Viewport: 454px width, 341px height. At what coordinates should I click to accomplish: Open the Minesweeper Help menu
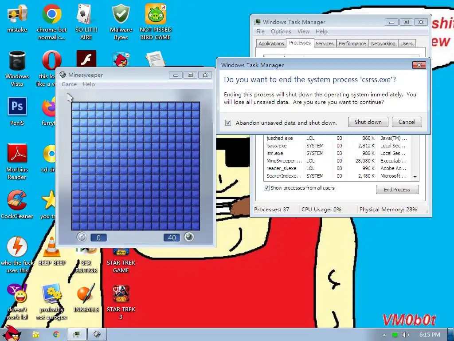pos(89,84)
